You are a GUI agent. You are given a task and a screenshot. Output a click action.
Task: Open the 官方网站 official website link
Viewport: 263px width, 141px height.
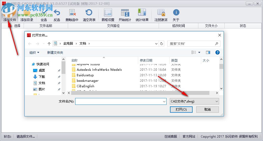(x=189, y=137)
